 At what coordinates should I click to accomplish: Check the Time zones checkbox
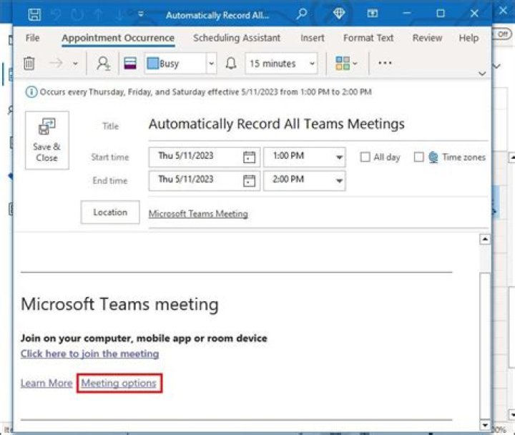coord(418,157)
